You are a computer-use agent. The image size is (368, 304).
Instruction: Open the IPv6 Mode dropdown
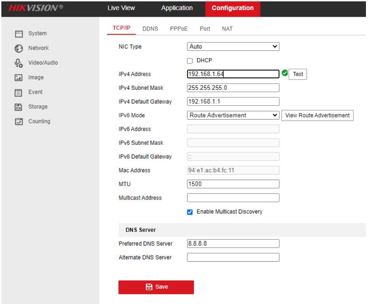(x=233, y=115)
